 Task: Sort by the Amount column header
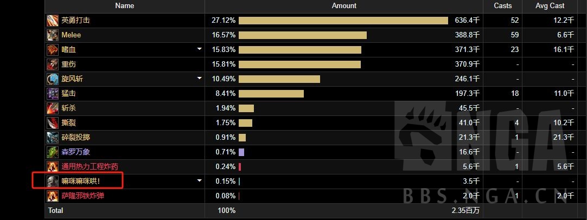tap(344, 6)
